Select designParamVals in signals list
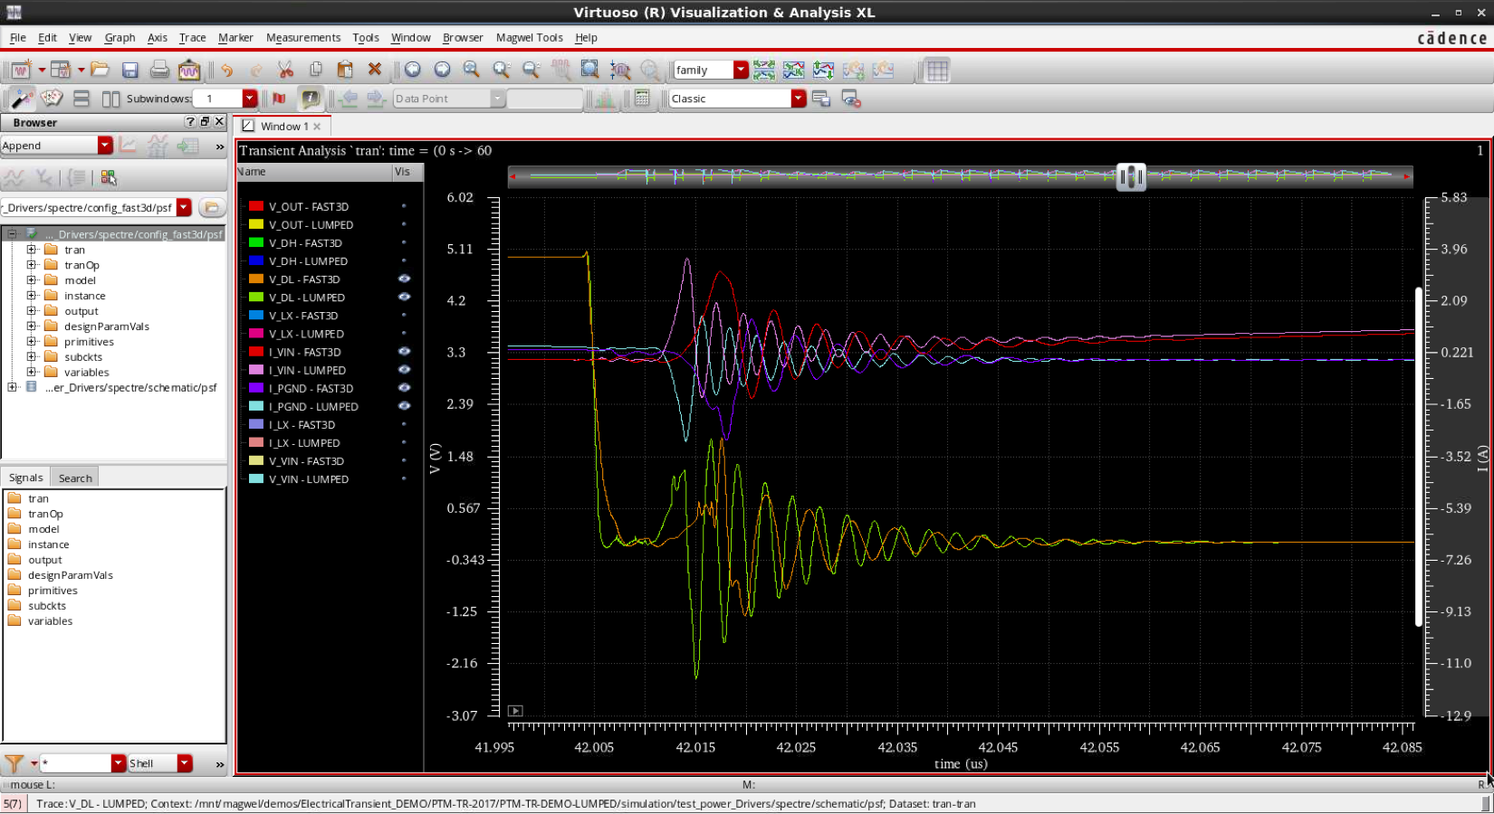Screen dimensions: 1494x814 [71, 575]
